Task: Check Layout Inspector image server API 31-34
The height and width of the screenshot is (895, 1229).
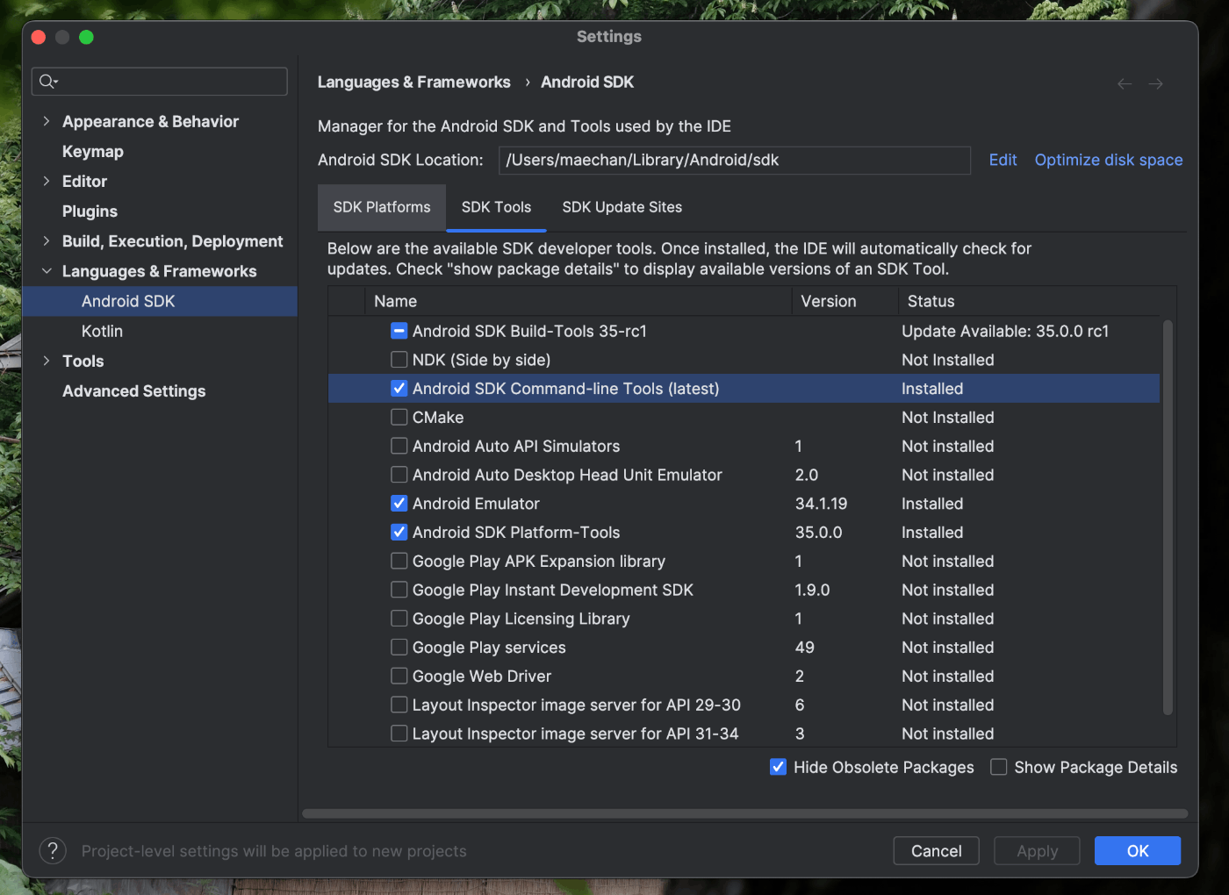Action: coord(399,734)
